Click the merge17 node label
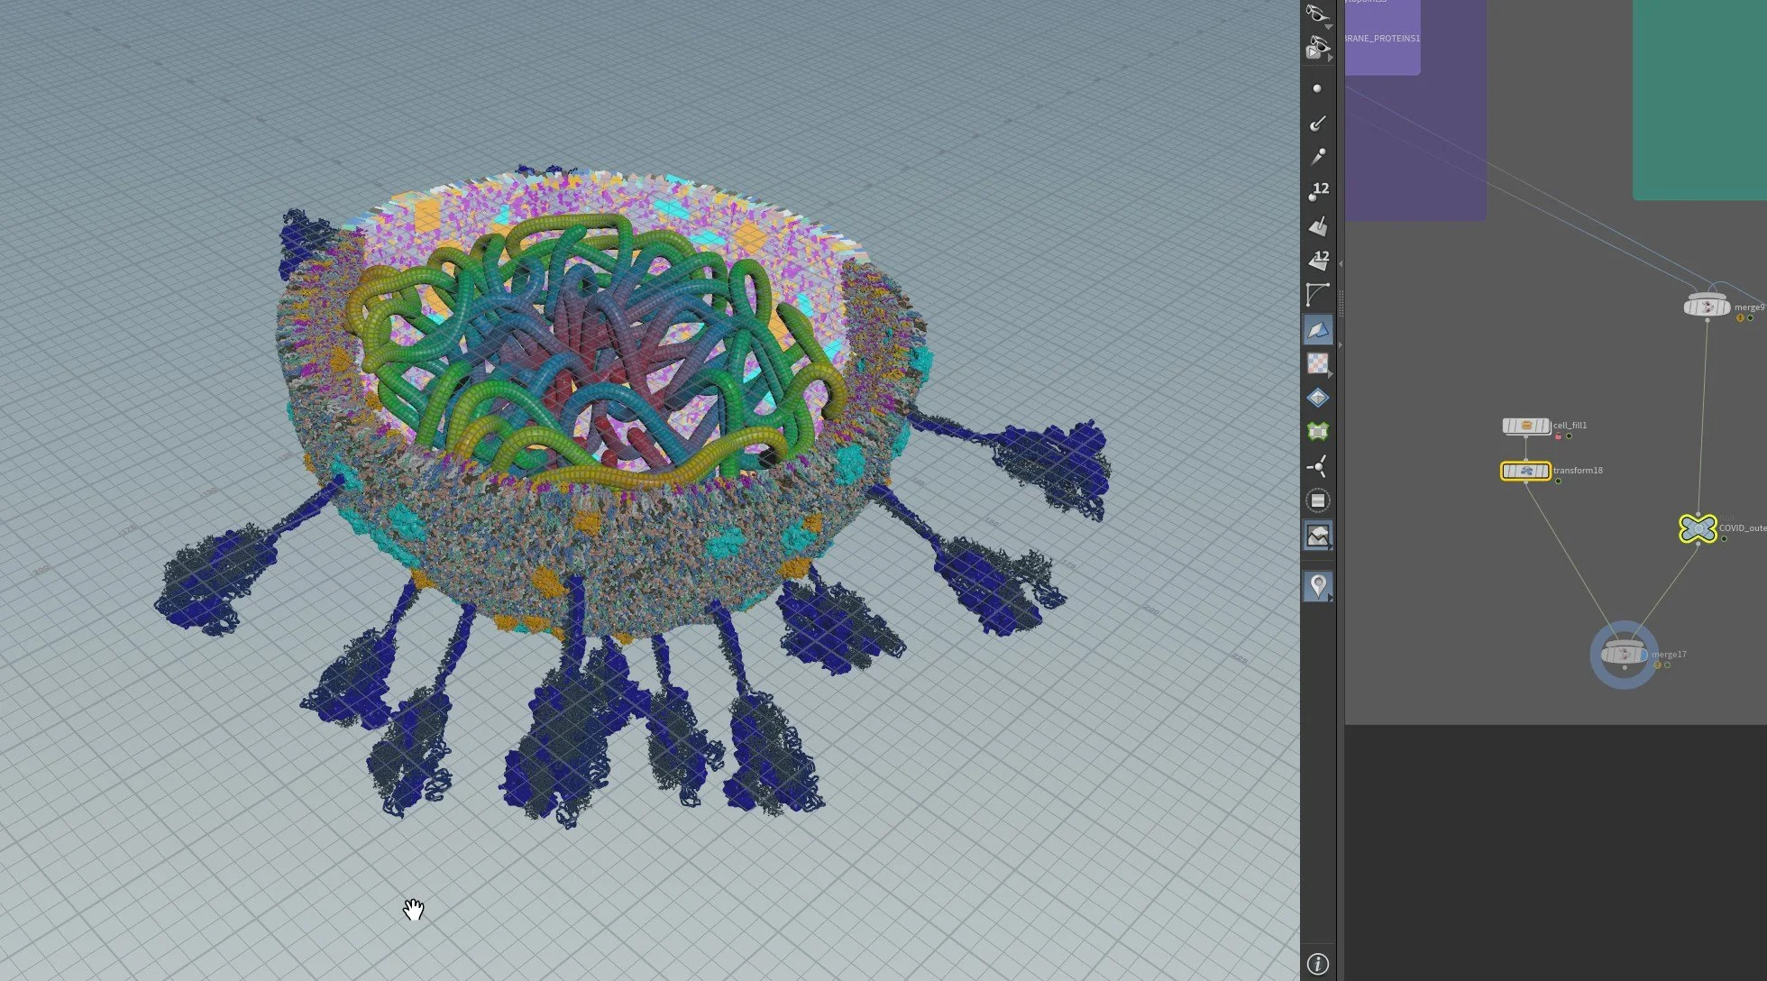Image resolution: width=1767 pixels, height=981 pixels. (x=1669, y=655)
